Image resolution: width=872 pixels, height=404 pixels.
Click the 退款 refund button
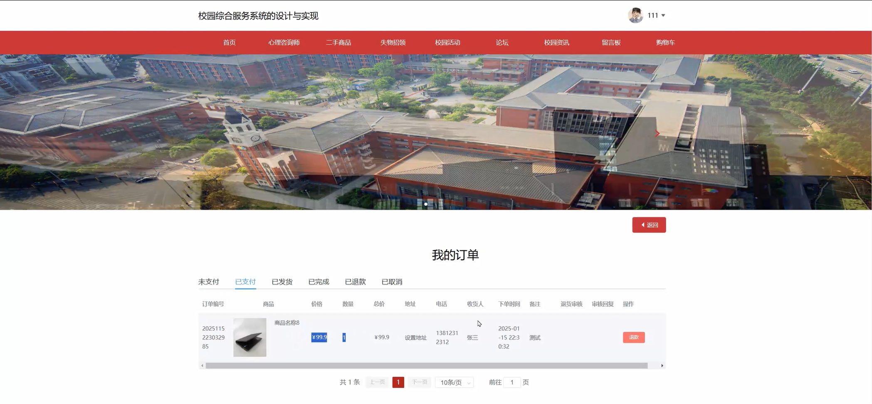pos(634,337)
